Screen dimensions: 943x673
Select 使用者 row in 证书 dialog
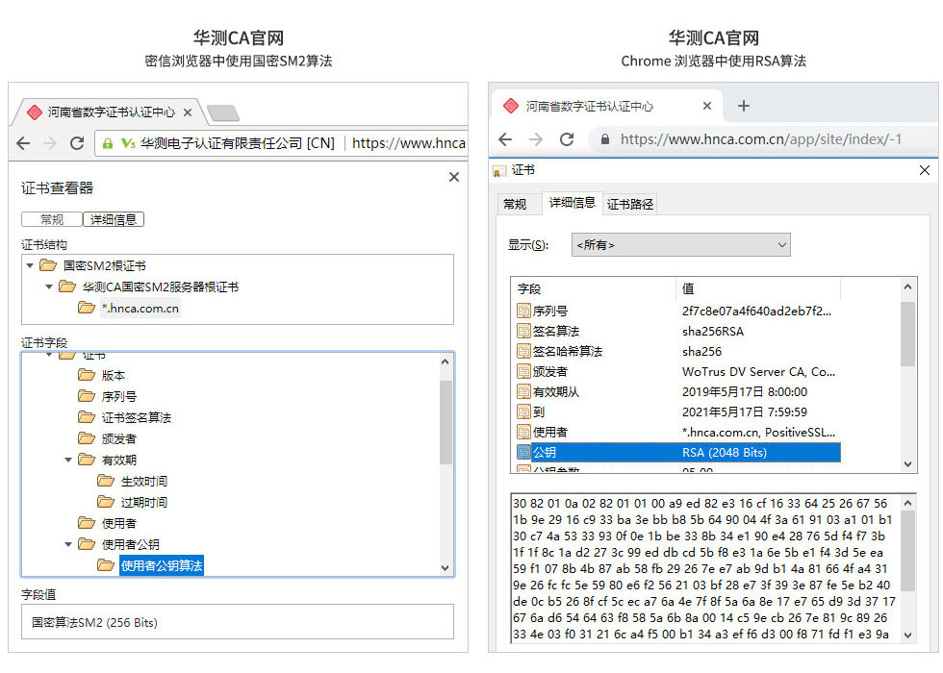tap(676, 432)
